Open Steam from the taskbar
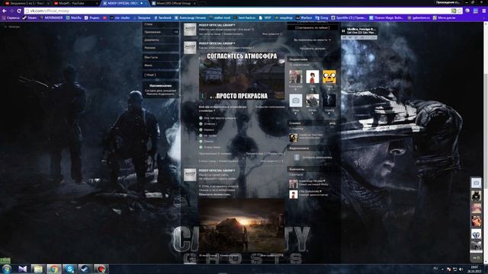This screenshot has height=274, width=488. 85,269
